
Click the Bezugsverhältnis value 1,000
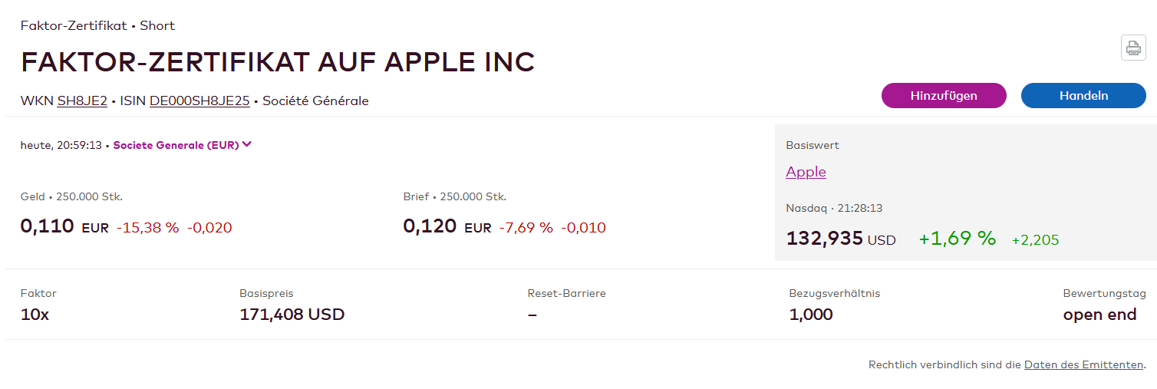tap(810, 315)
